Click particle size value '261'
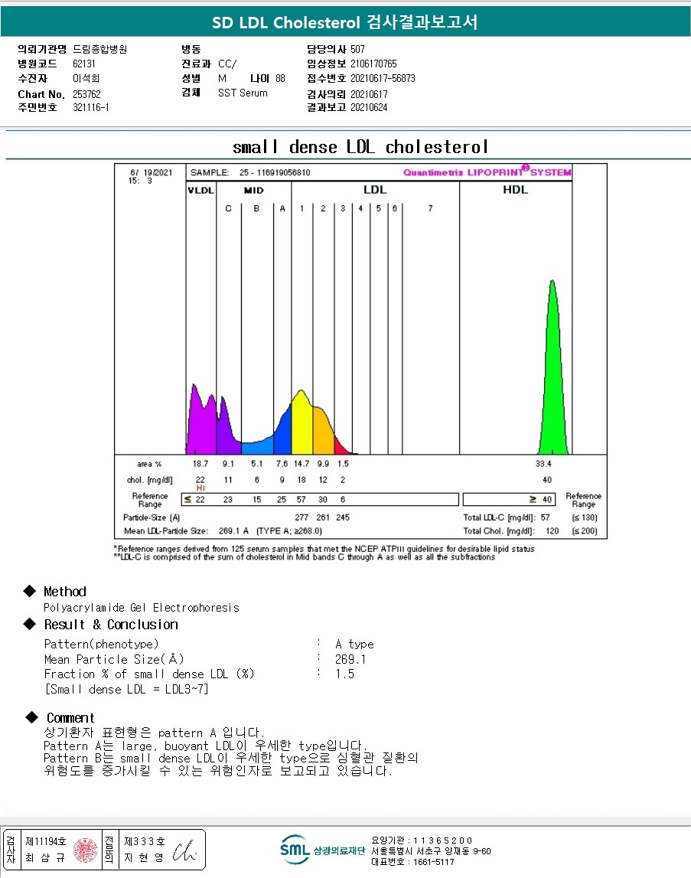Viewport: 691px width, 878px height. coord(323,517)
